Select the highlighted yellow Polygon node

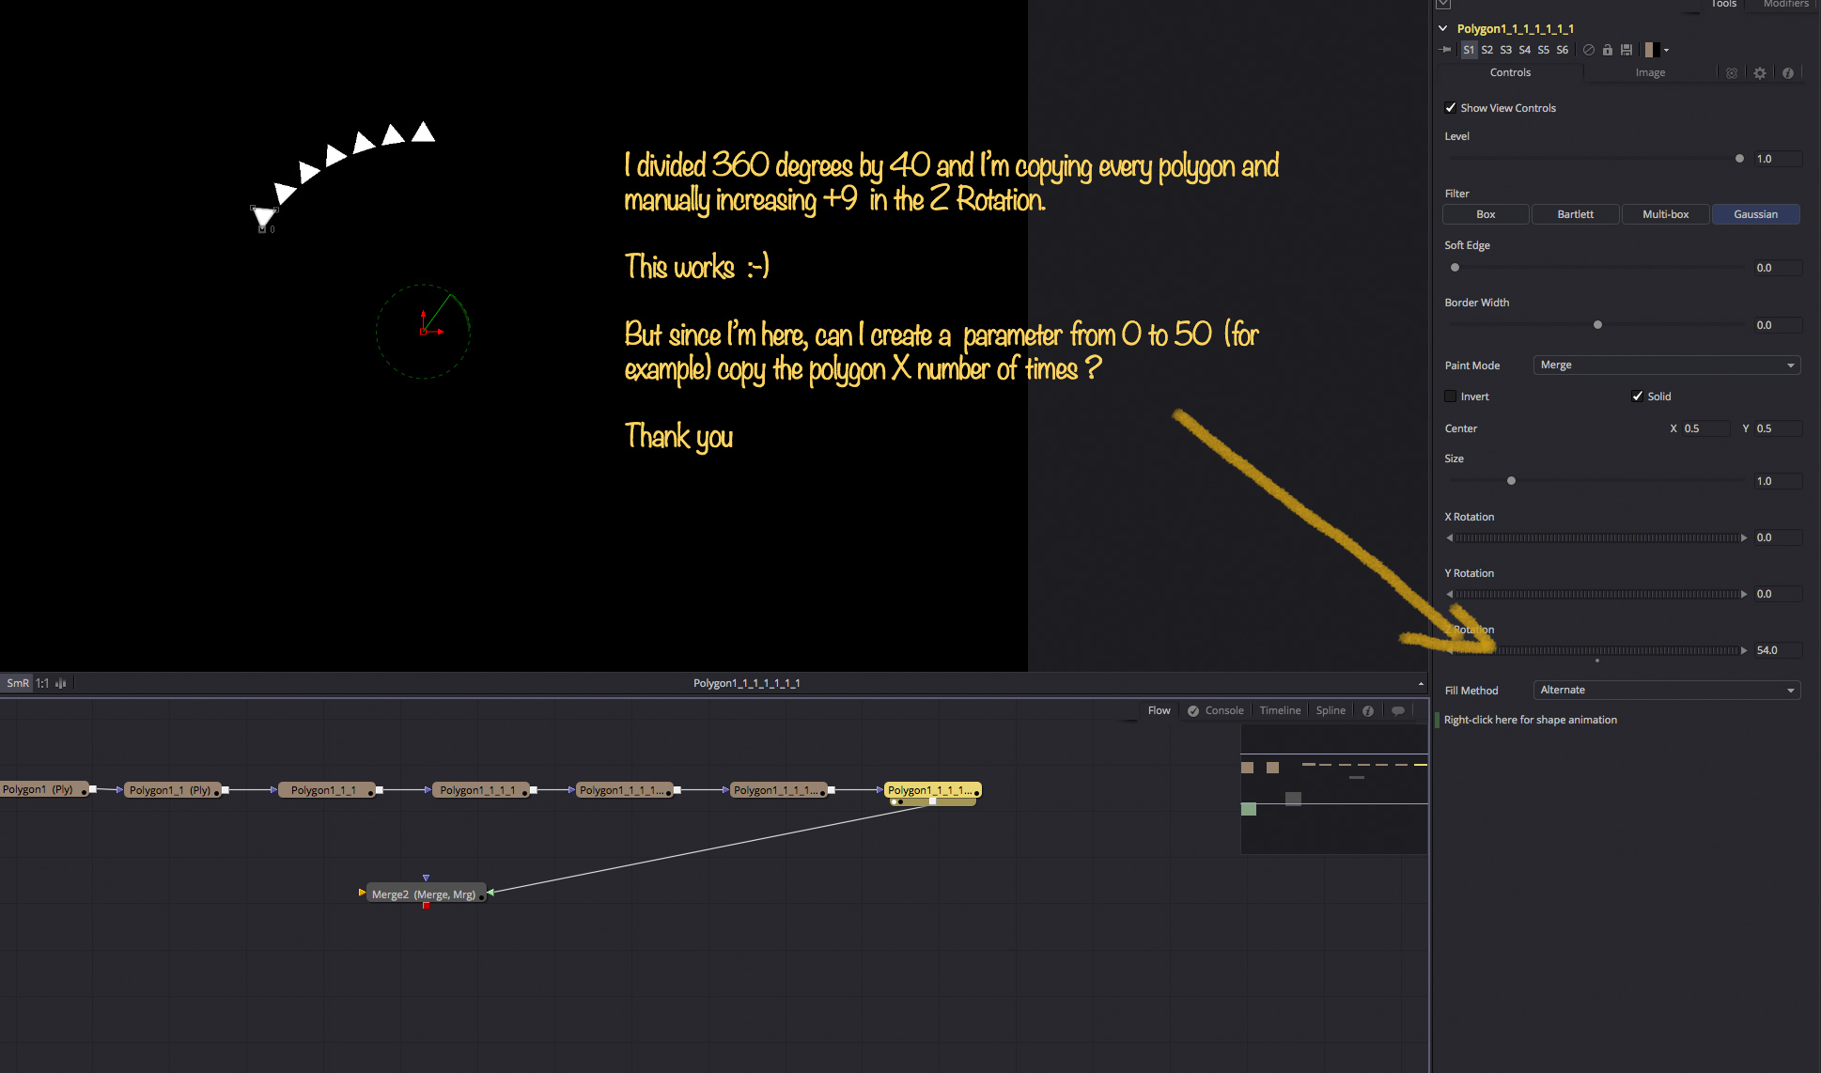pyautogui.click(x=932, y=792)
